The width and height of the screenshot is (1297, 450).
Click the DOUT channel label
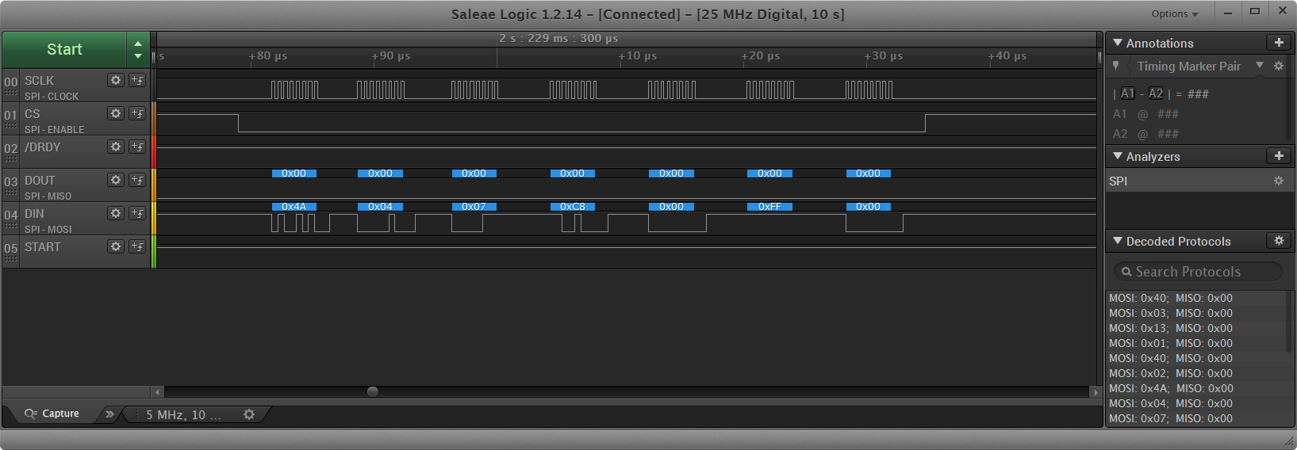[40, 180]
